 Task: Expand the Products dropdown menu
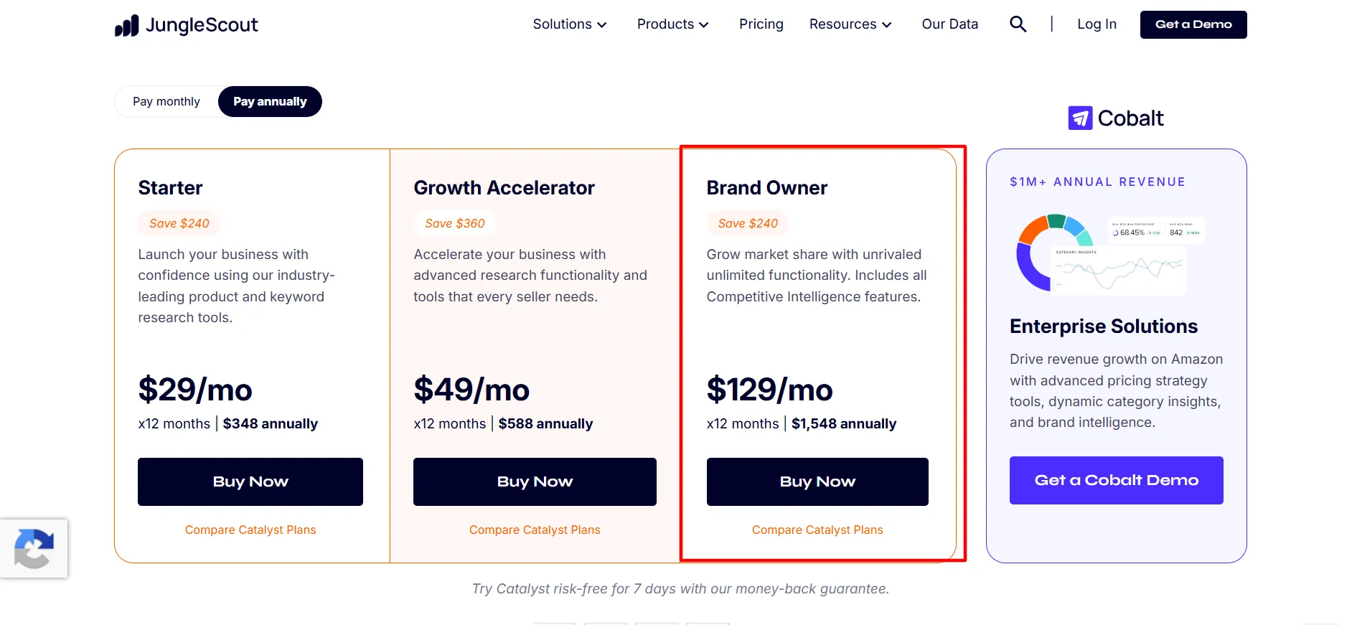pos(673,24)
